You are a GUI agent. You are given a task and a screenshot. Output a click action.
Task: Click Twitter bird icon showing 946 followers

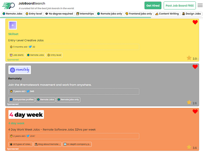(28, 91)
